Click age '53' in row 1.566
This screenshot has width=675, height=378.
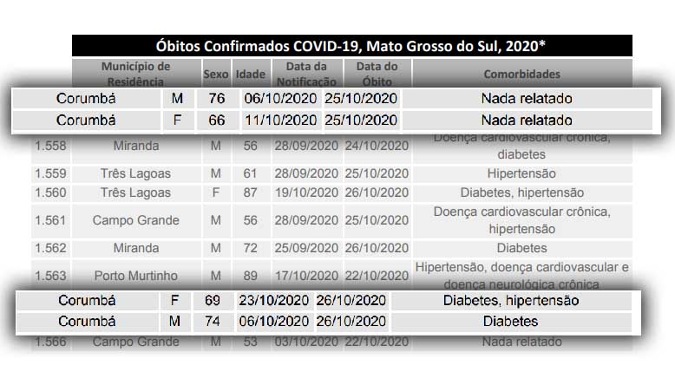pos(250,342)
